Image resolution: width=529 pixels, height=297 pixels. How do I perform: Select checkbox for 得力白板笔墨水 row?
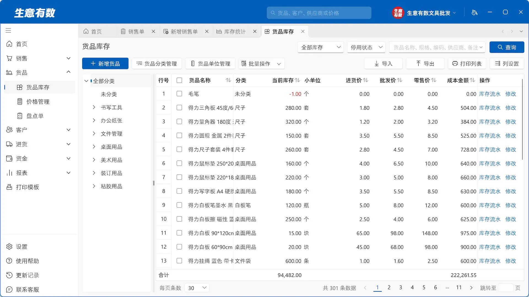(179, 205)
